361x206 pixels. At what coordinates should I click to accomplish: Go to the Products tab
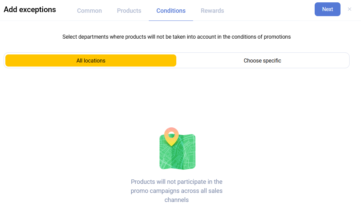pyautogui.click(x=129, y=11)
